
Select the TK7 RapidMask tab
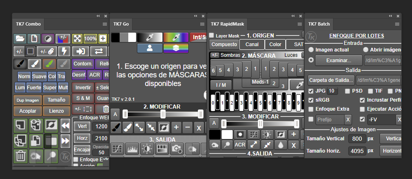coord(227,24)
